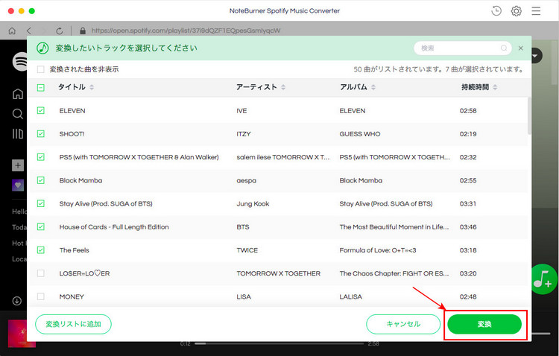559x356 pixels.
Task: Click 変換リストに追加 button
Action: point(74,324)
